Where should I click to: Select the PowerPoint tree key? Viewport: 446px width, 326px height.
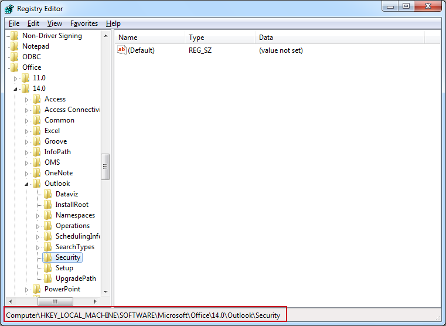click(x=62, y=288)
